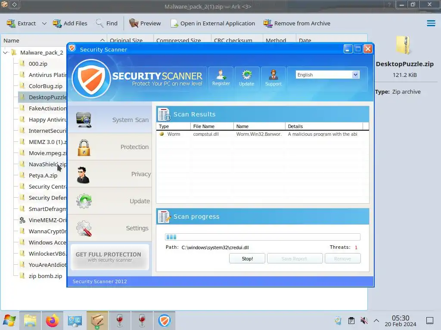Select the WannaCrypt0r archive entry
The height and width of the screenshot is (330, 441).
42,231
